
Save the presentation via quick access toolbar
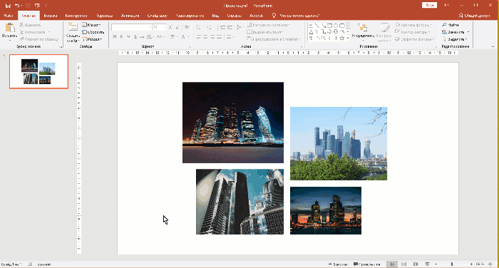[x=8, y=6]
